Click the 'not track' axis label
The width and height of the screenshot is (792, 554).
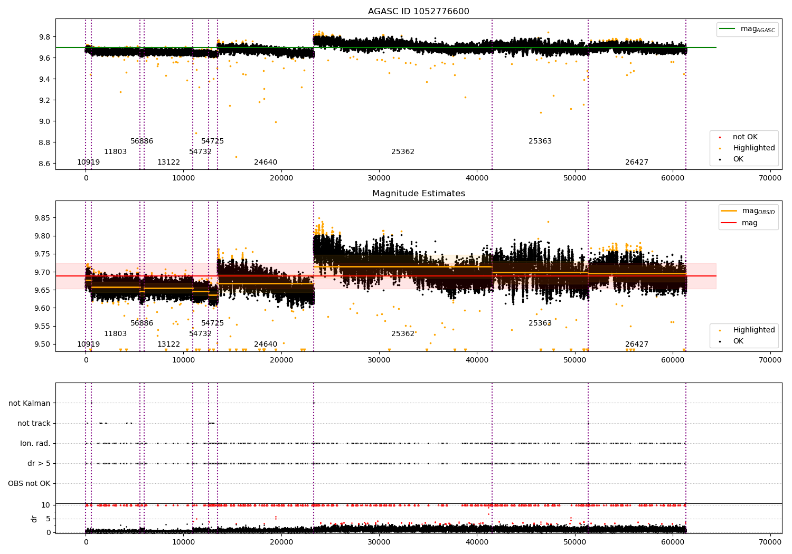coord(34,423)
